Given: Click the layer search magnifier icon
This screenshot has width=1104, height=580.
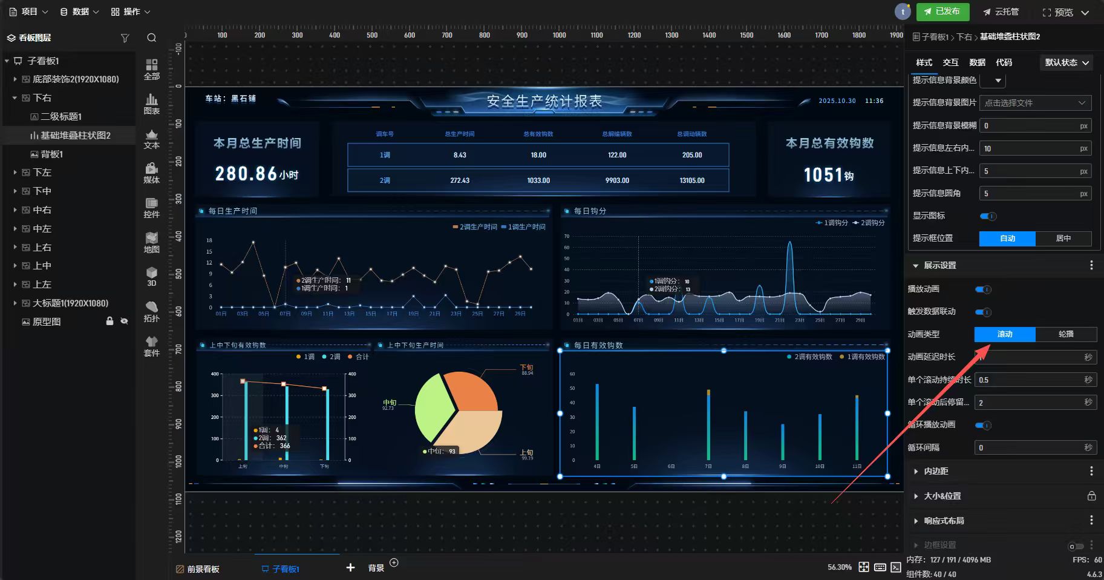Looking at the screenshot, I should click(151, 38).
